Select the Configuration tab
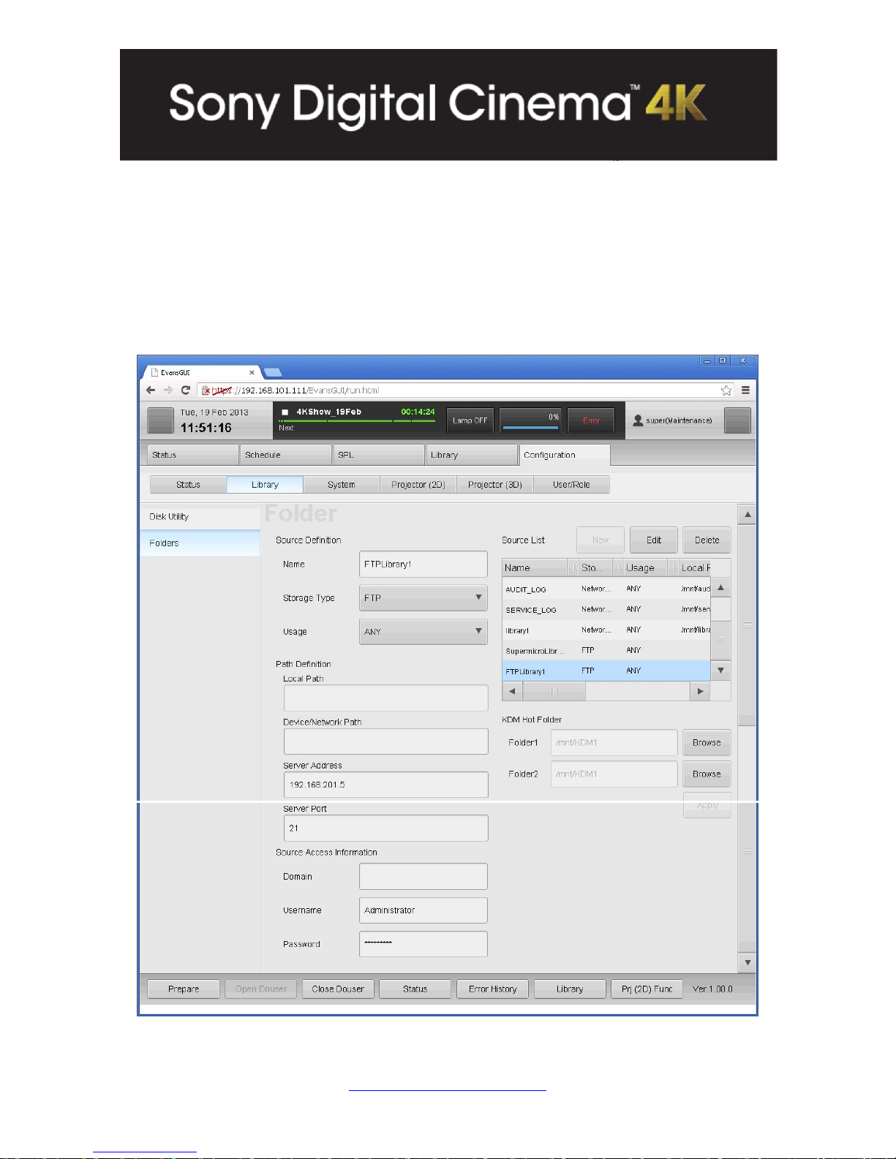The image size is (896, 1159). coord(565,455)
